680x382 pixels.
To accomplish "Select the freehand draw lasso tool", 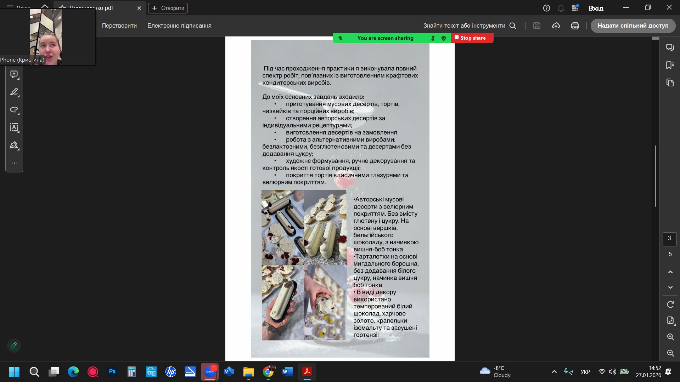I will 14,110.
